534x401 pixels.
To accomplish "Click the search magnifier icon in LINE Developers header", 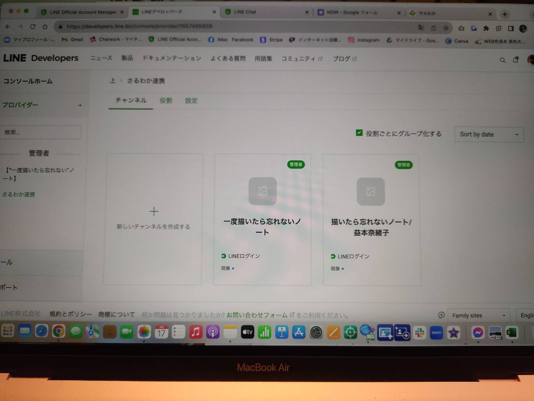I will point(502,60).
